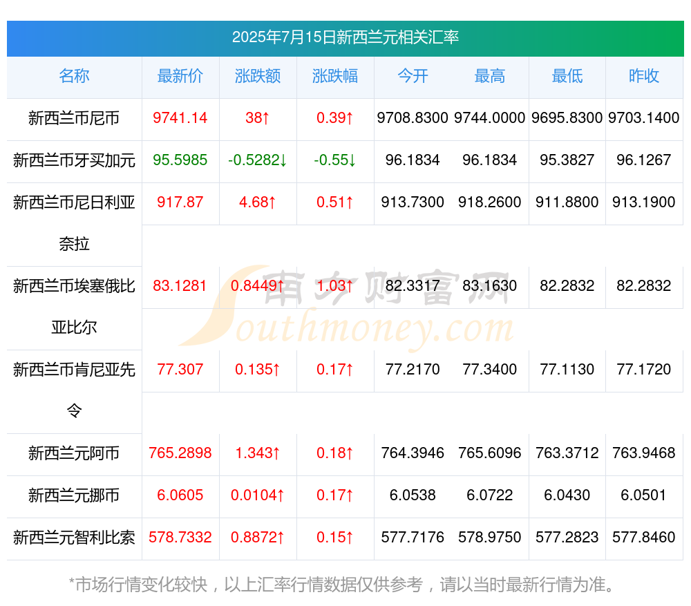Click the low value 911.8800
The image size is (691, 606).
(567, 202)
